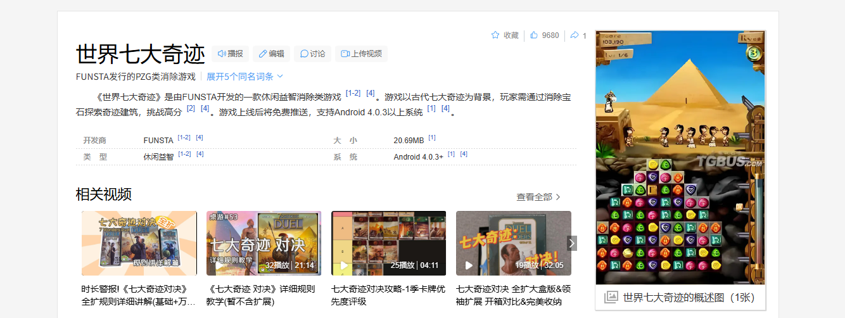Click the 七大奇迹 对决 Duel video thumbnail
The image size is (845, 318).
tap(264, 243)
